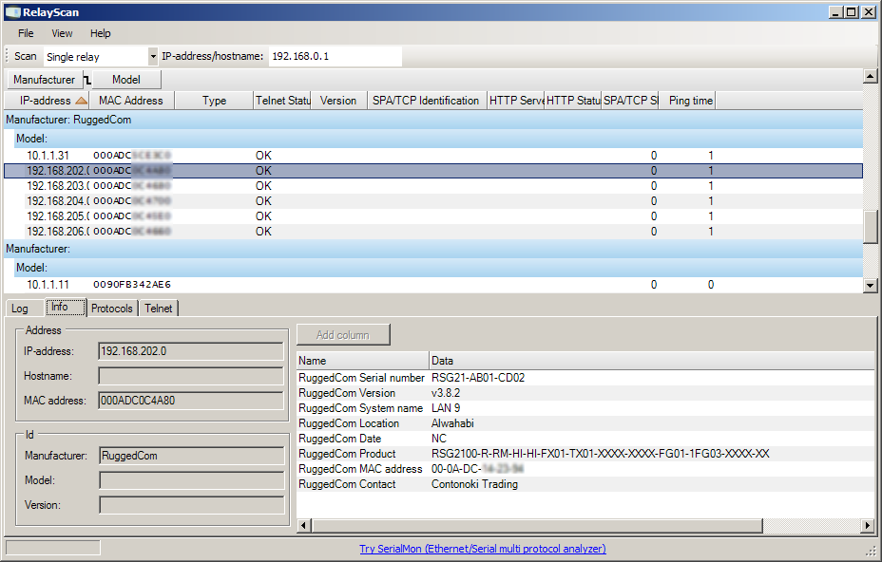The height and width of the screenshot is (562, 882).
Task: Sort by the MAC Address column header
Action: click(131, 101)
